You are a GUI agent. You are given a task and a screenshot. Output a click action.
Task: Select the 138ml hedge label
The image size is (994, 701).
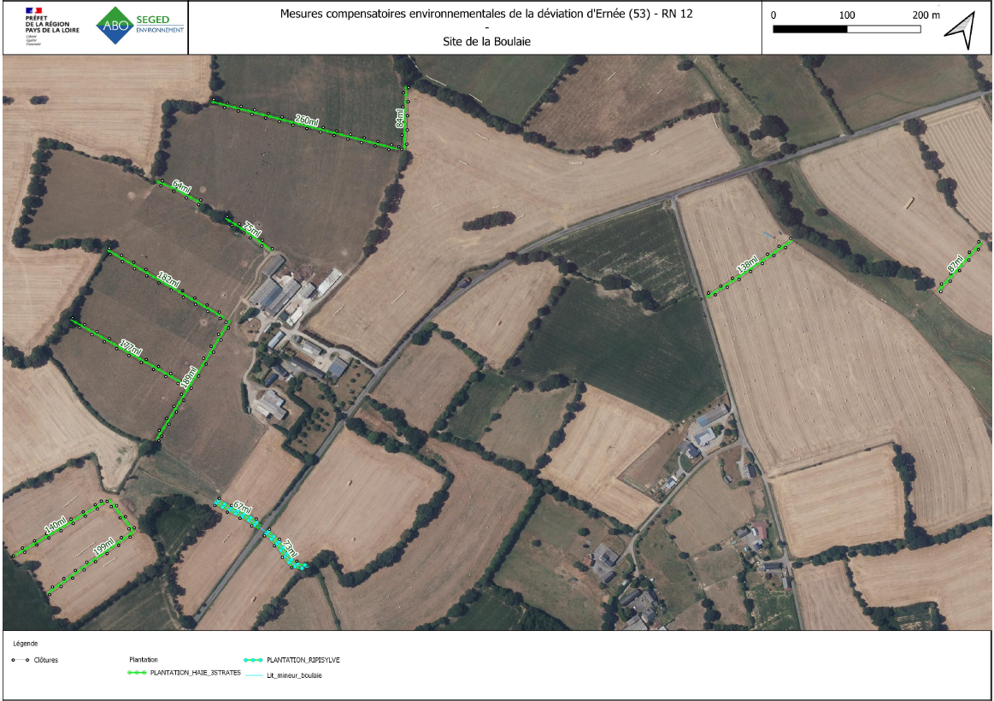coord(747,266)
